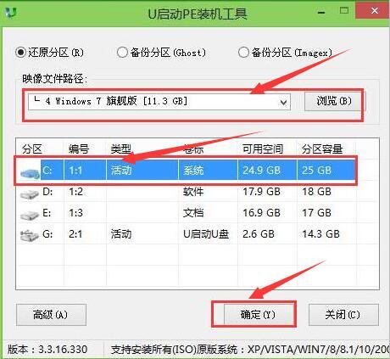Maximize the PE装机工具 window
Screen dimensions: 390x359
[343, 11]
